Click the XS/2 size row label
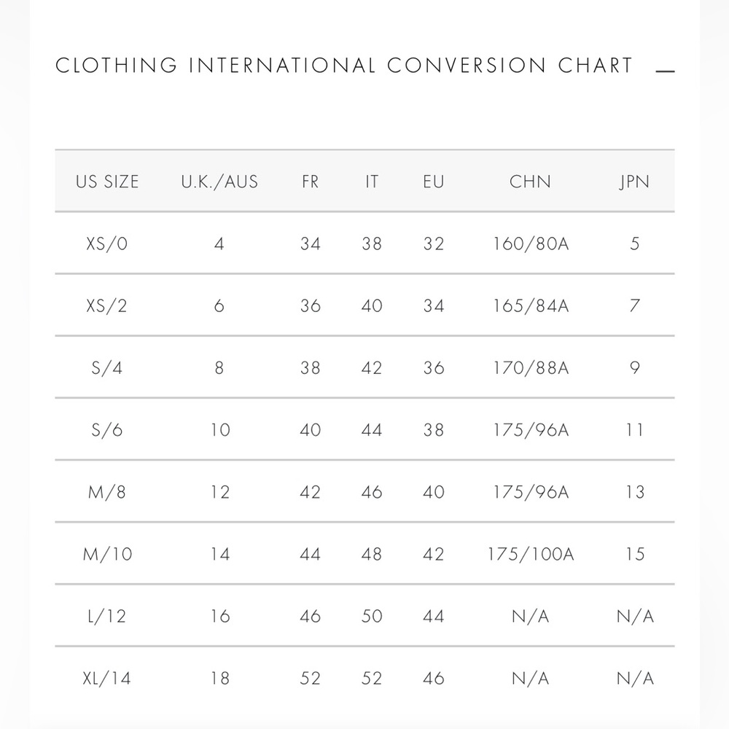This screenshot has width=729, height=729. (x=106, y=306)
